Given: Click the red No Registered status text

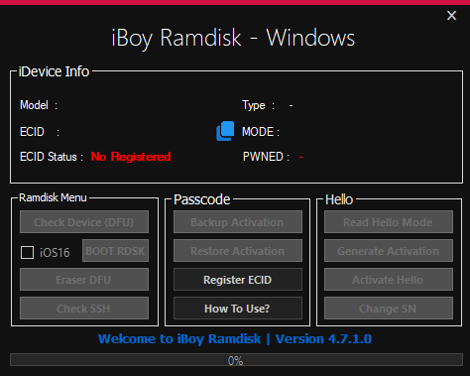Looking at the screenshot, I should (131, 157).
